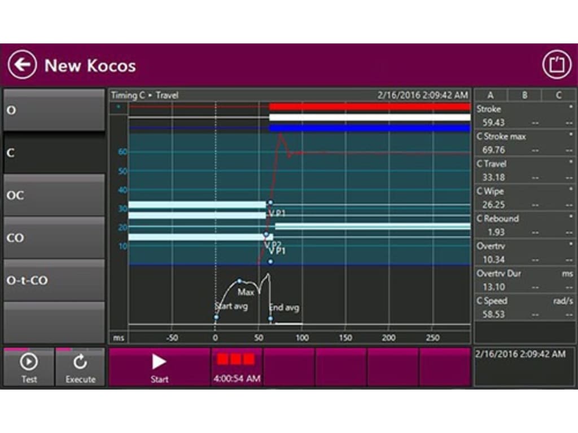
Task: Switch to column C tab
Action: click(x=558, y=95)
